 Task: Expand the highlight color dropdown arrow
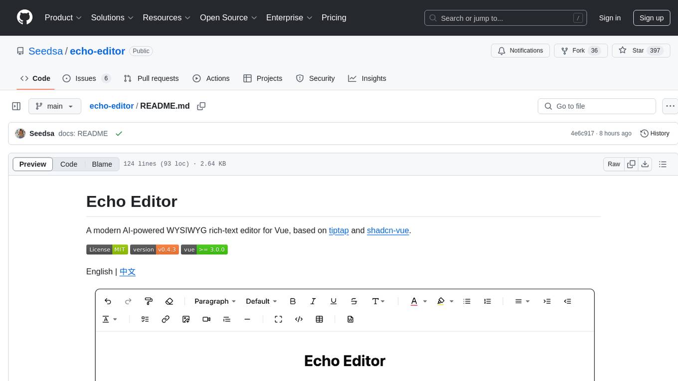[x=452, y=301]
